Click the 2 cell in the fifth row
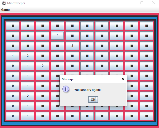159x128 pixels. (x=43, y=66)
